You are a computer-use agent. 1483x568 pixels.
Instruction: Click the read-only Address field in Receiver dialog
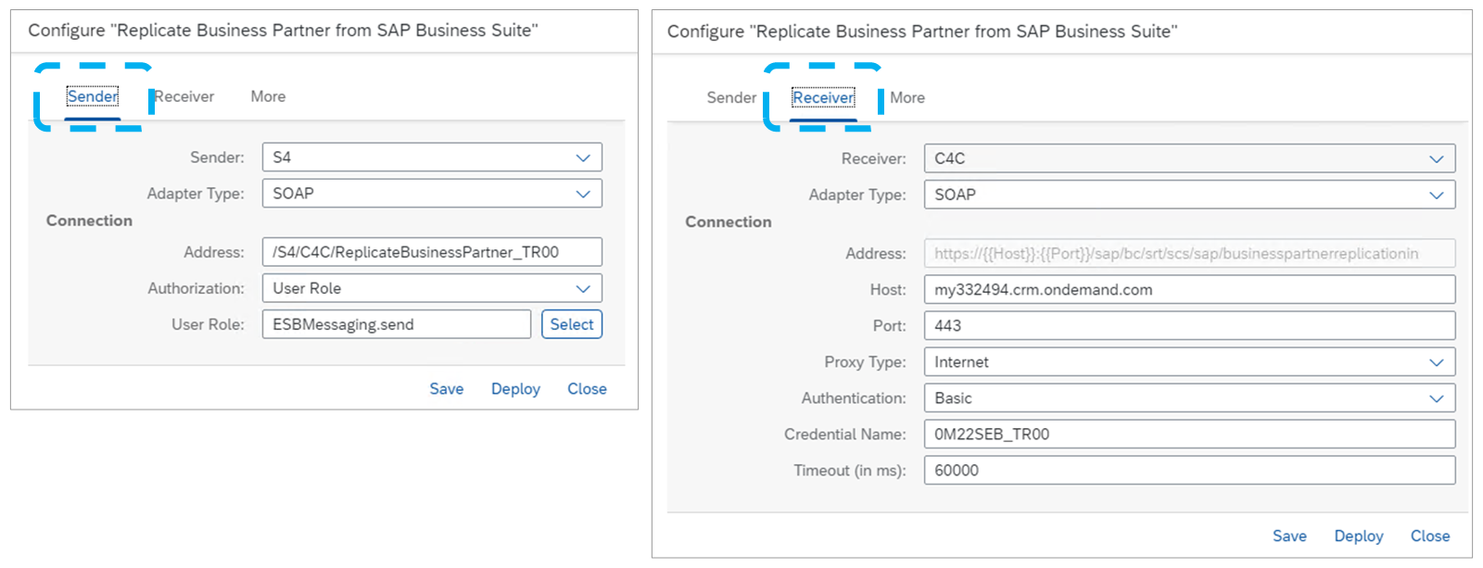[x=1189, y=254]
